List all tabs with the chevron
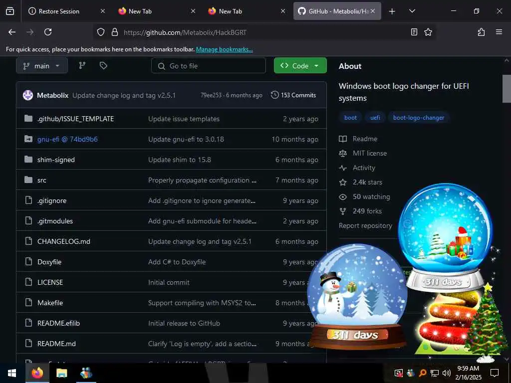511x383 pixels. click(x=412, y=11)
